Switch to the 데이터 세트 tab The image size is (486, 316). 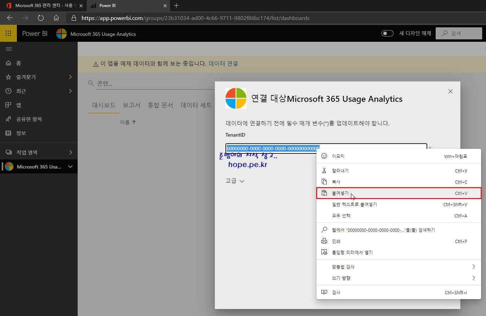tap(196, 105)
